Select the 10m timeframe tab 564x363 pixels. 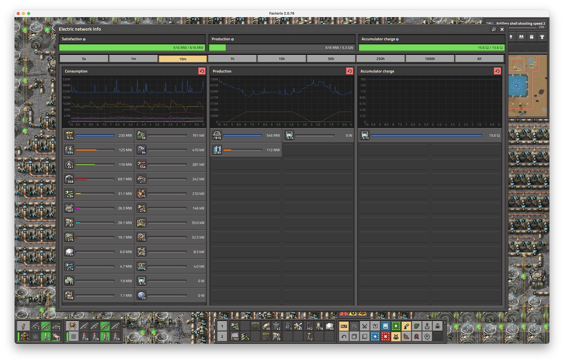tap(183, 59)
